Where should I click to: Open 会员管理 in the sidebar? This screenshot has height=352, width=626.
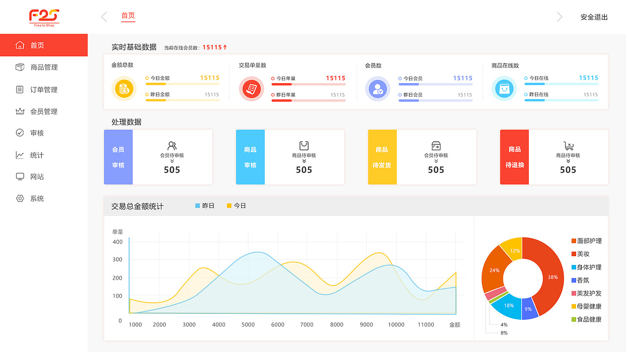44,111
